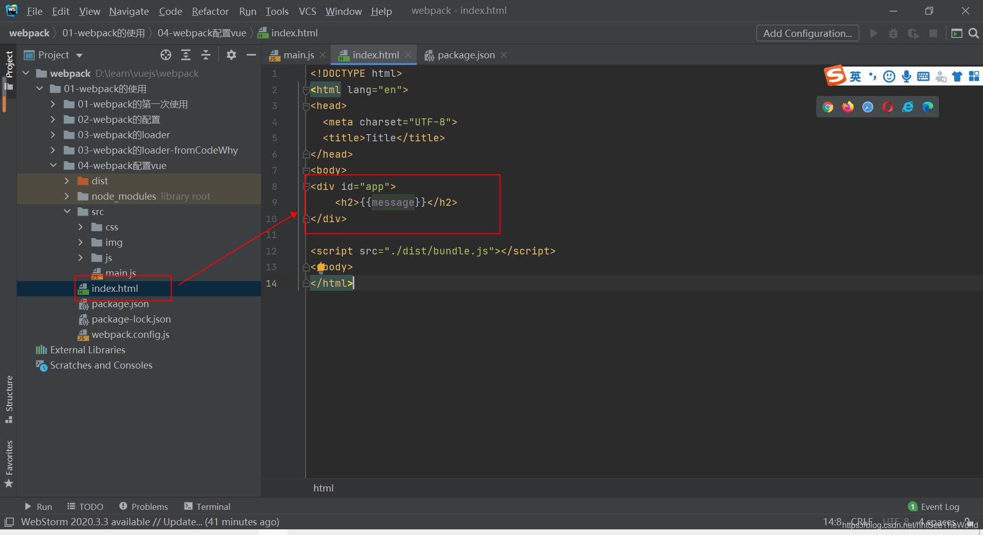The height and width of the screenshot is (535, 983).
Task: Click the Run green play icon in toolbar
Action: tap(874, 33)
